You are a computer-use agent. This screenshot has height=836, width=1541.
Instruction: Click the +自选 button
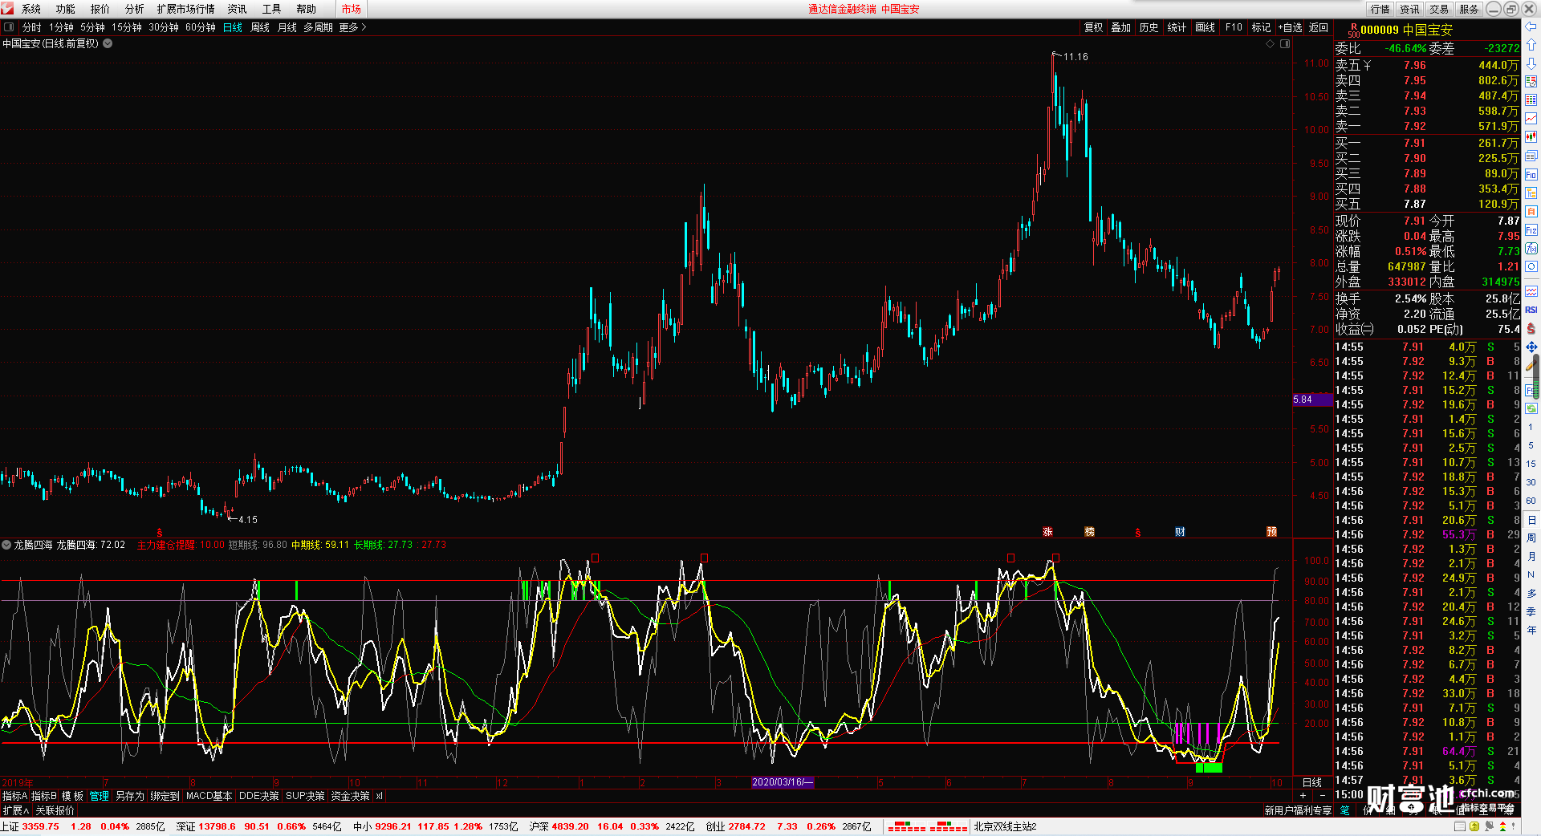1290,27
